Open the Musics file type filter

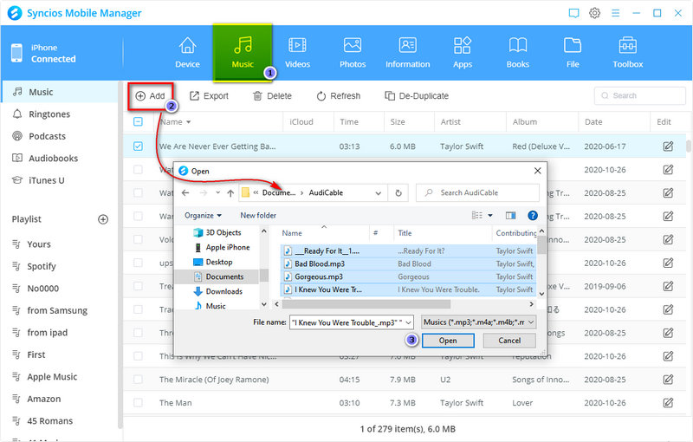[479, 322]
